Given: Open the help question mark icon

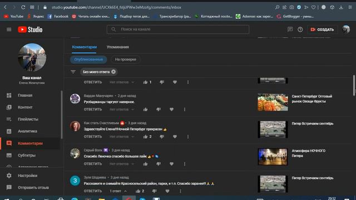Looking at the screenshot, I should tap(300, 29).
